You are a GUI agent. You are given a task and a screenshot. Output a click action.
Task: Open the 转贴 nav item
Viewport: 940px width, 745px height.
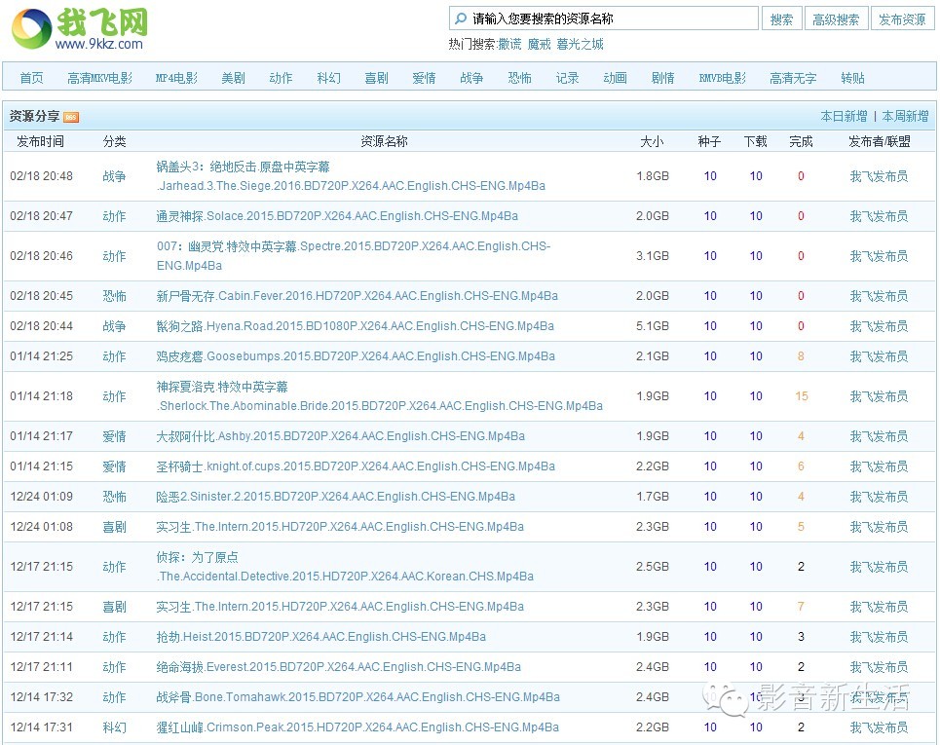pyautogui.click(x=852, y=78)
